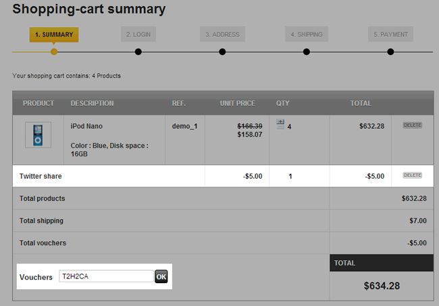Go to the 5. Payment step
Viewport: 439px width, 306px height.
point(390,34)
